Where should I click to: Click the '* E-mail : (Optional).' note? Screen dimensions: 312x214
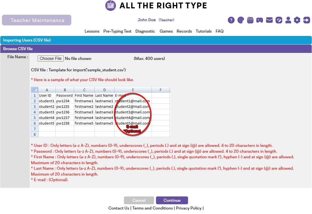coord(50,180)
